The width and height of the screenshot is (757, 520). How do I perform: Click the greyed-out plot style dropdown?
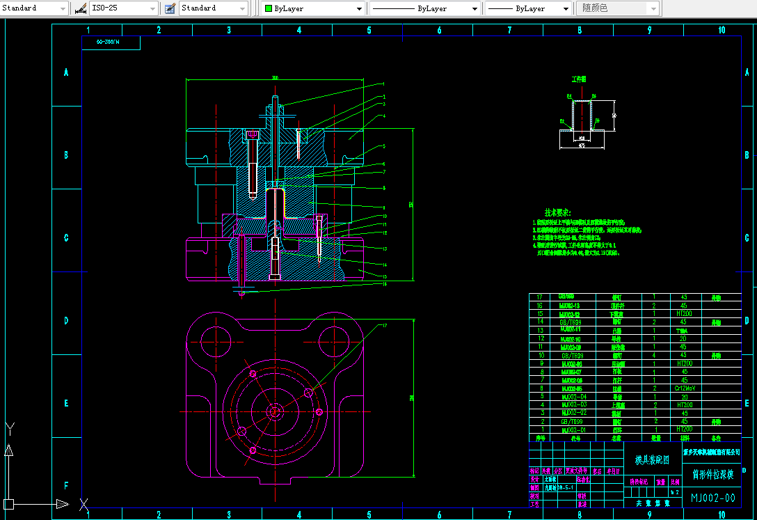tap(618, 8)
